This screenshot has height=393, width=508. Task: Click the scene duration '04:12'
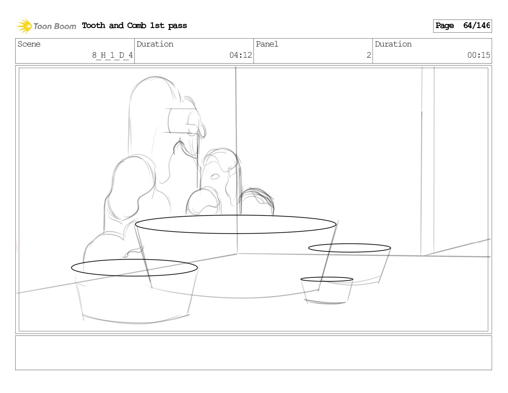(240, 55)
